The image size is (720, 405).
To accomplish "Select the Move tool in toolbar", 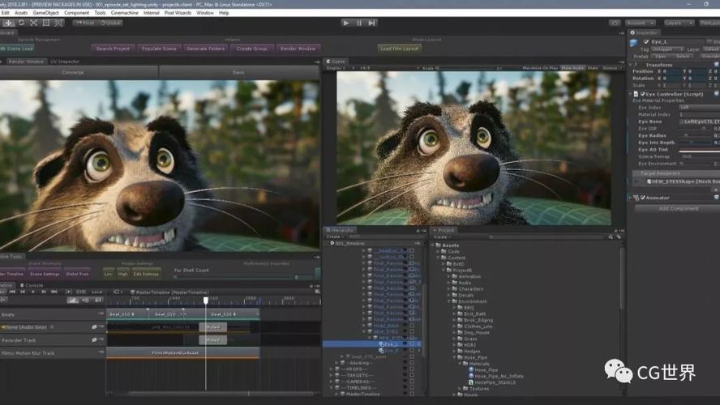I will 9,23.
